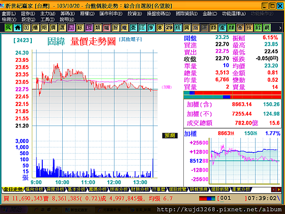This screenshot has height=214, width=285.
Task: Select the 類 toolbar icon
Action: (97, 28)
